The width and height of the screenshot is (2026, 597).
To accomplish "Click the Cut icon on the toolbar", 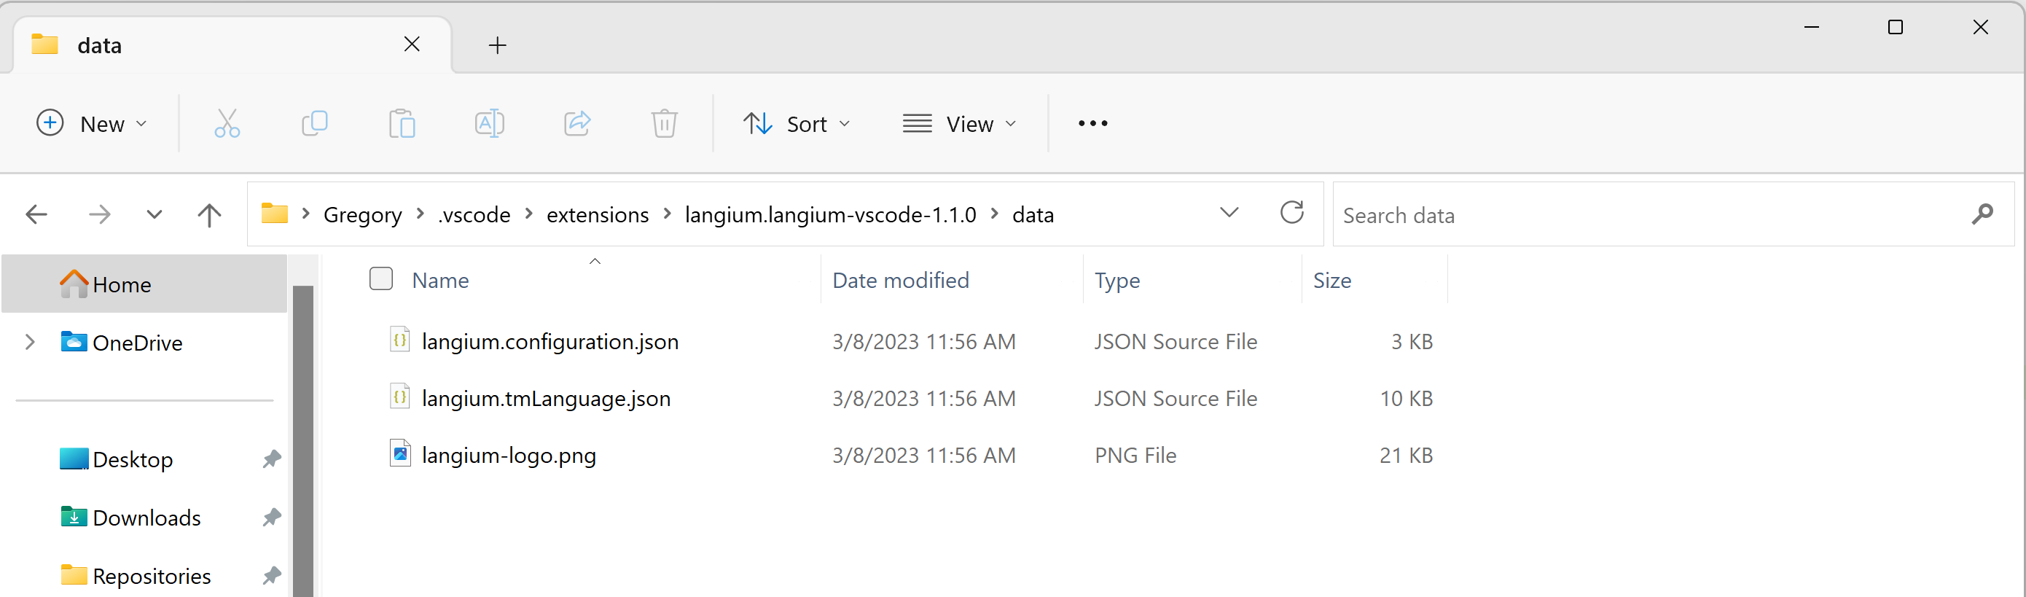I will 227,123.
